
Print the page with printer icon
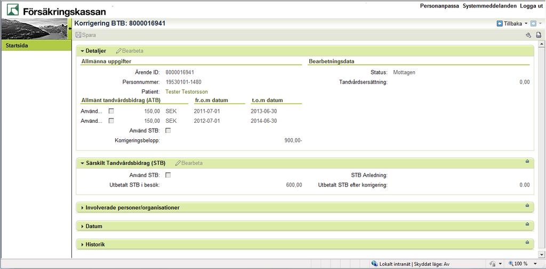[539, 35]
